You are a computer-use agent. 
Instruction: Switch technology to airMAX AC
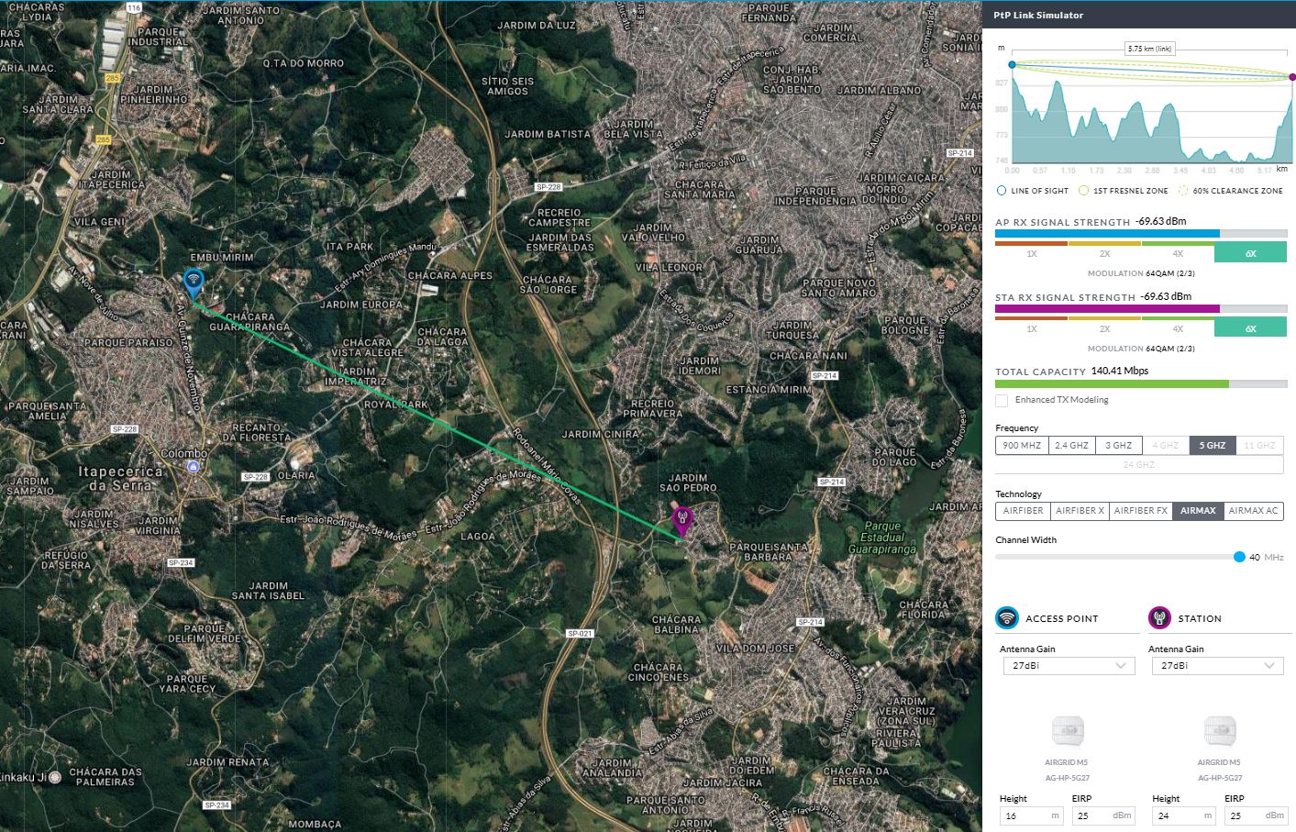pyautogui.click(x=1253, y=511)
